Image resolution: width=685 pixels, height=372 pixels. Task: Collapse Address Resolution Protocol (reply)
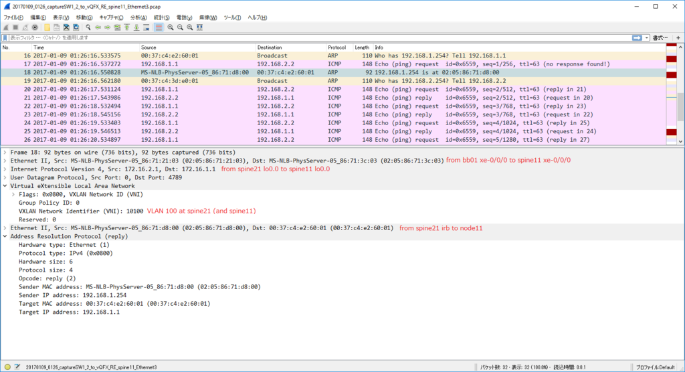(5, 236)
